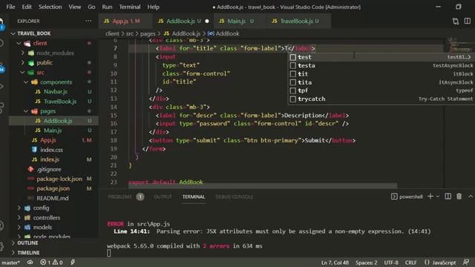Open the terminal launch profile dropdown arrow

pos(437,197)
